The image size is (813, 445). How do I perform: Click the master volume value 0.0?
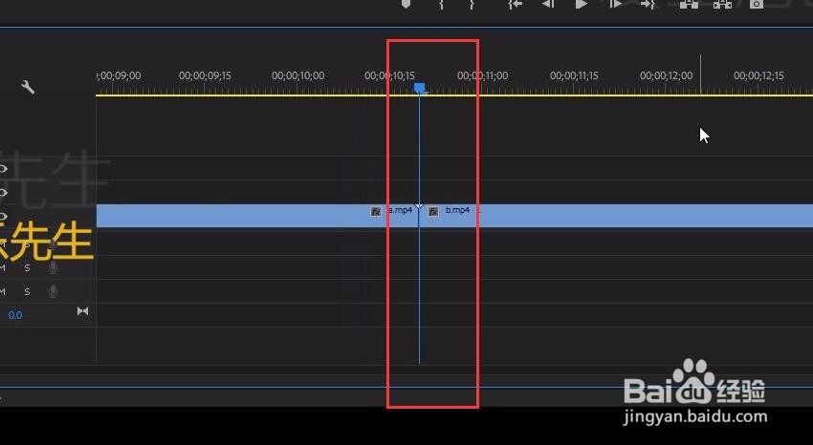pos(15,315)
